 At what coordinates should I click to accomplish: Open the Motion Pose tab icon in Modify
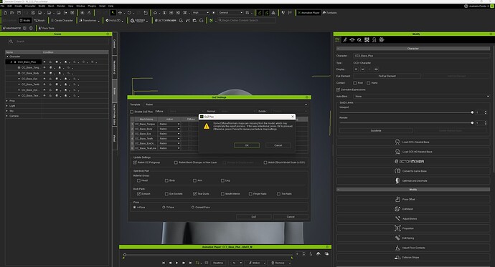[345, 39]
